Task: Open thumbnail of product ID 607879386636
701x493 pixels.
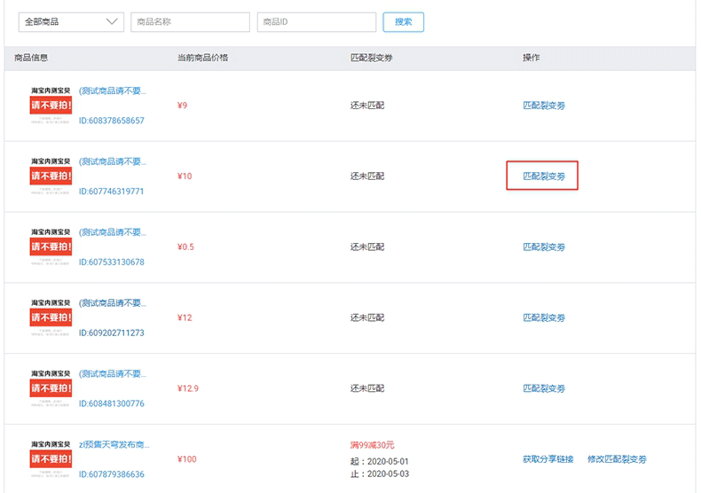Action: [x=51, y=459]
